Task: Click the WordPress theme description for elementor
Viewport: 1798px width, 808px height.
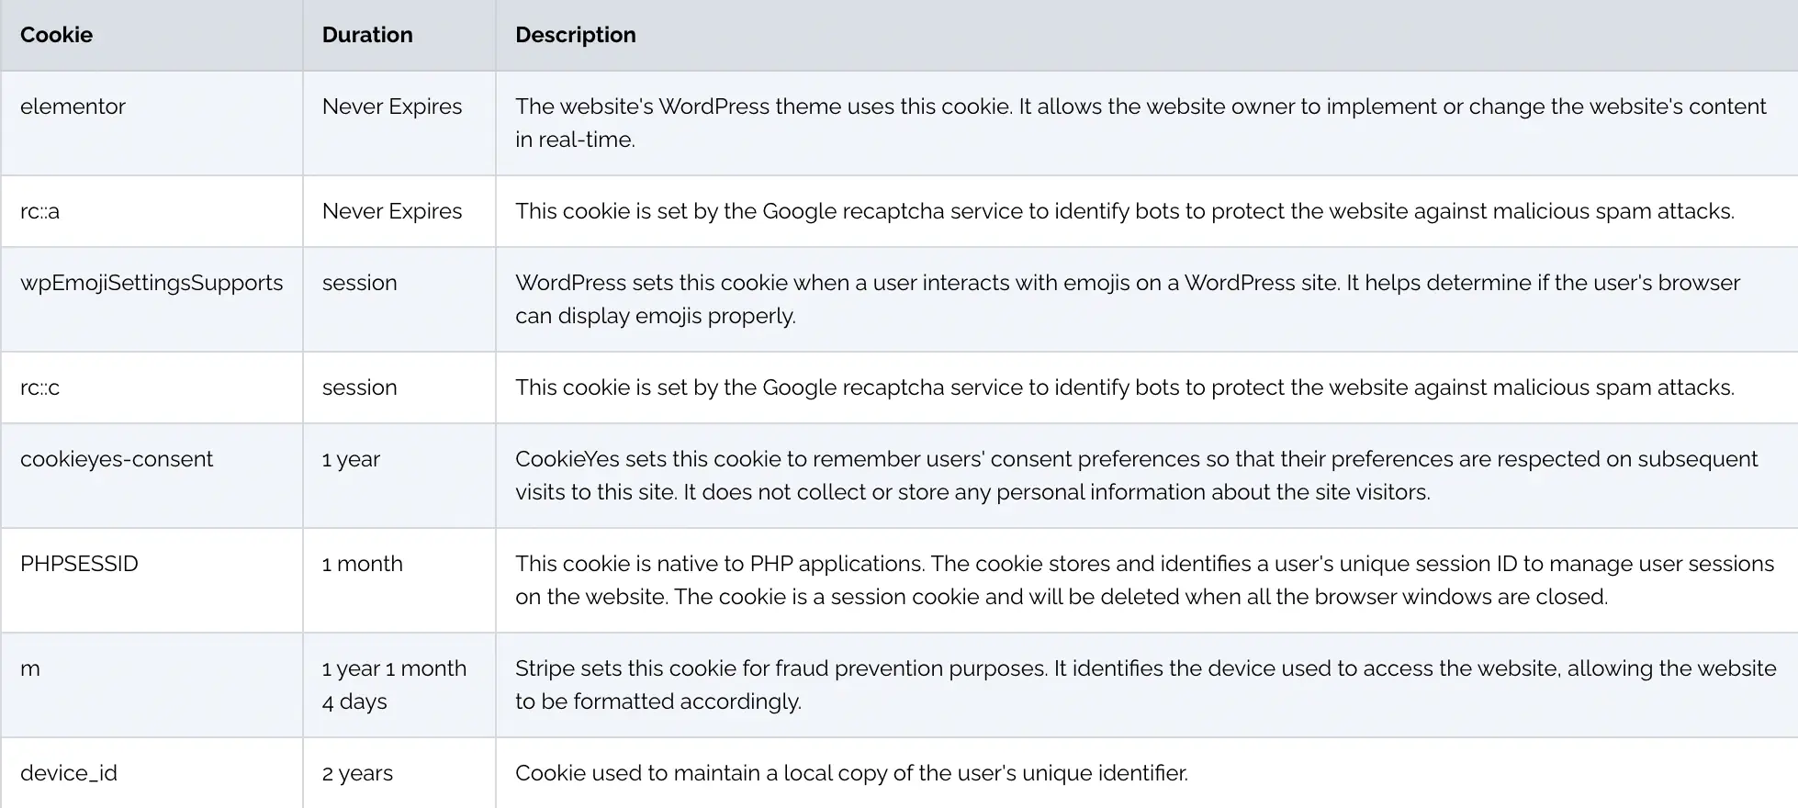Action: pos(1140,123)
